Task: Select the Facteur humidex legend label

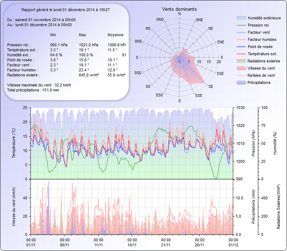Action: (x=262, y=39)
